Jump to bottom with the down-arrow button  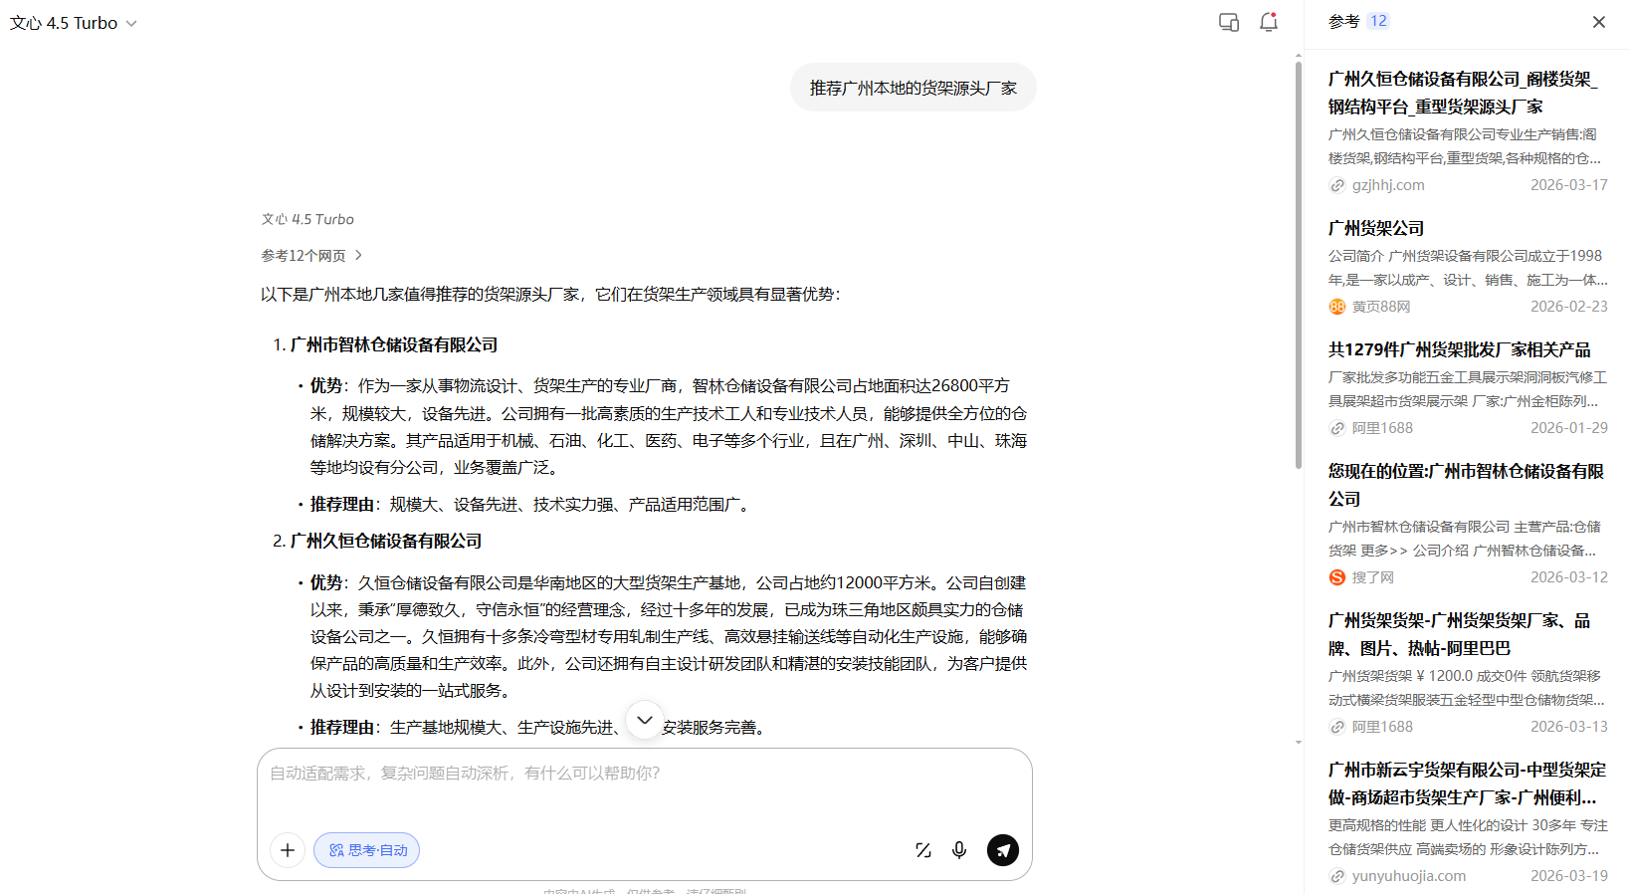click(x=645, y=719)
